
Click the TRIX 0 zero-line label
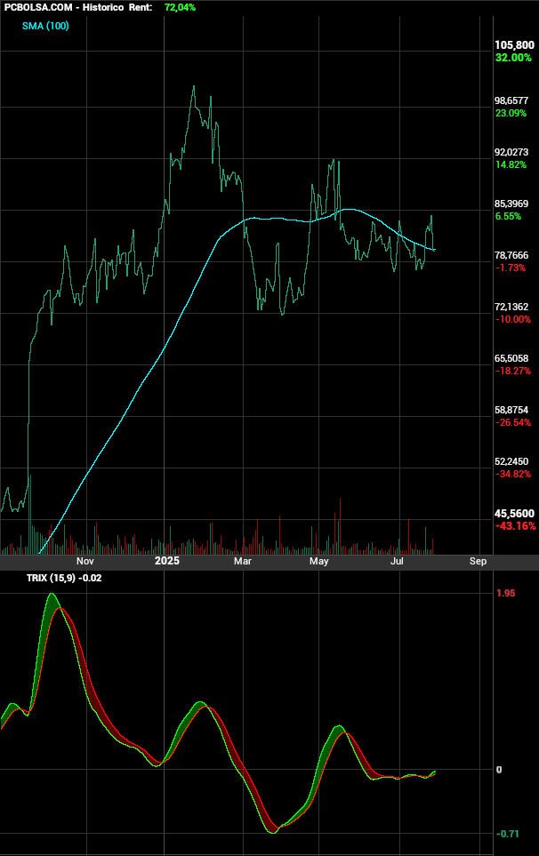coord(499,770)
